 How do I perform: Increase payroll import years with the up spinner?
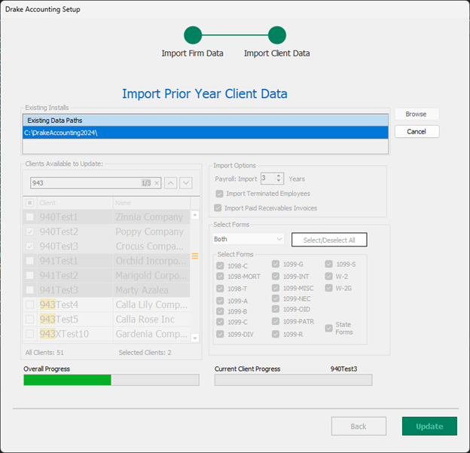pyautogui.click(x=279, y=176)
